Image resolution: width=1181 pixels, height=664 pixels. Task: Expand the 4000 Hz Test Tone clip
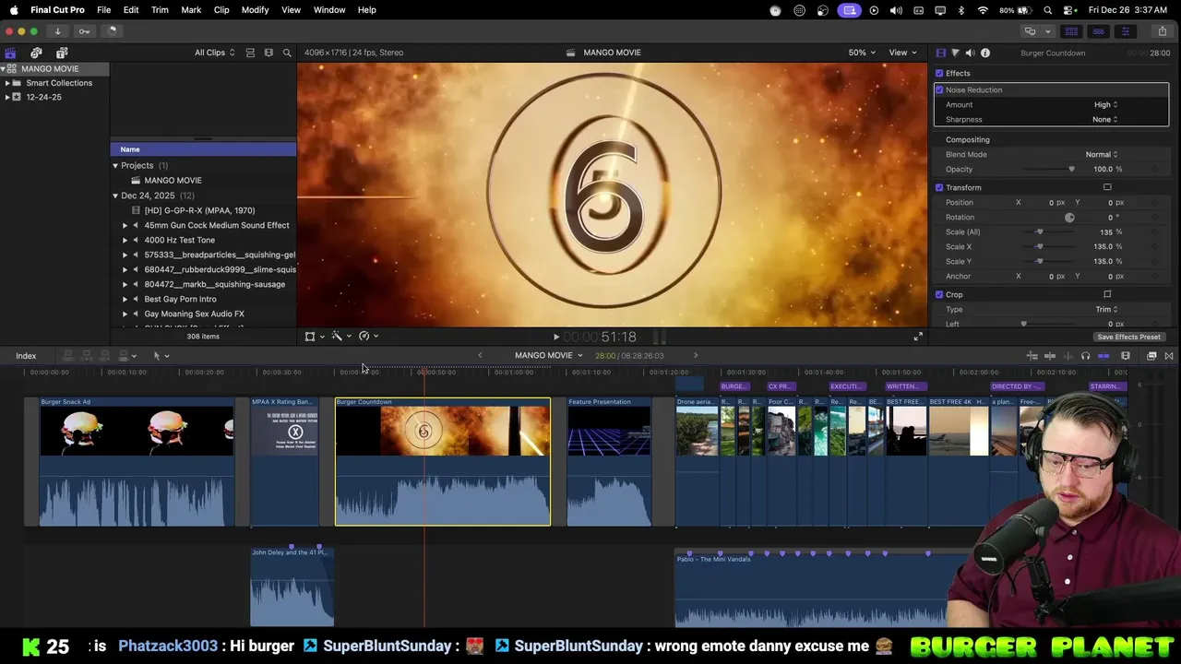pos(125,240)
